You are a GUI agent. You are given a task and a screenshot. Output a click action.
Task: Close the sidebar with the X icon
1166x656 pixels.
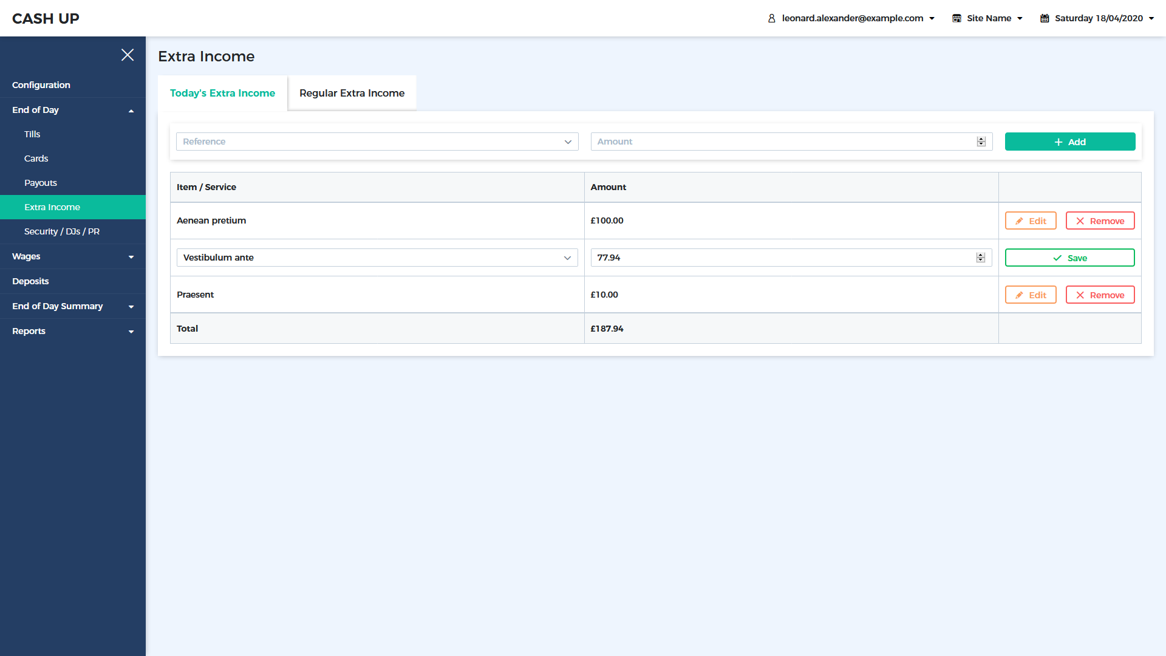(128, 55)
